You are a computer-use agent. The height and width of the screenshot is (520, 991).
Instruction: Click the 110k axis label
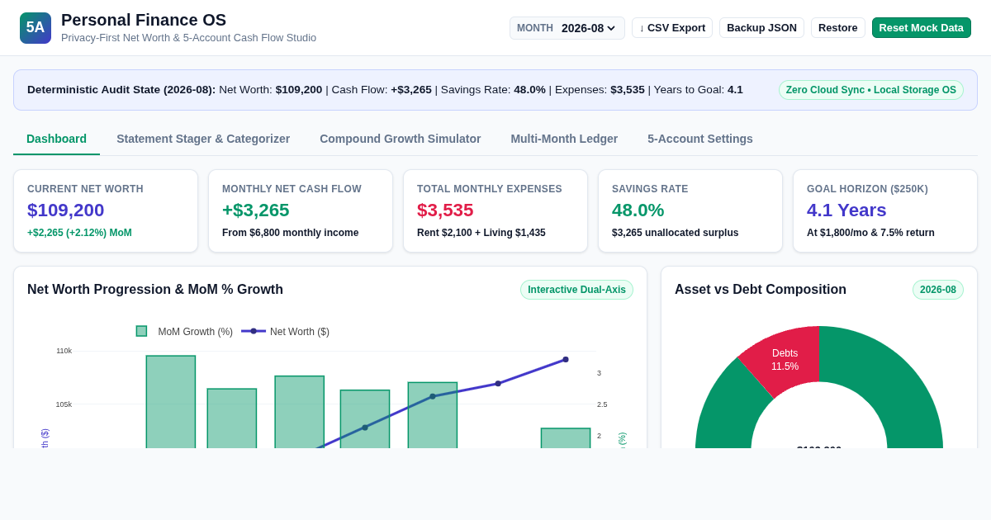(64, 351)
